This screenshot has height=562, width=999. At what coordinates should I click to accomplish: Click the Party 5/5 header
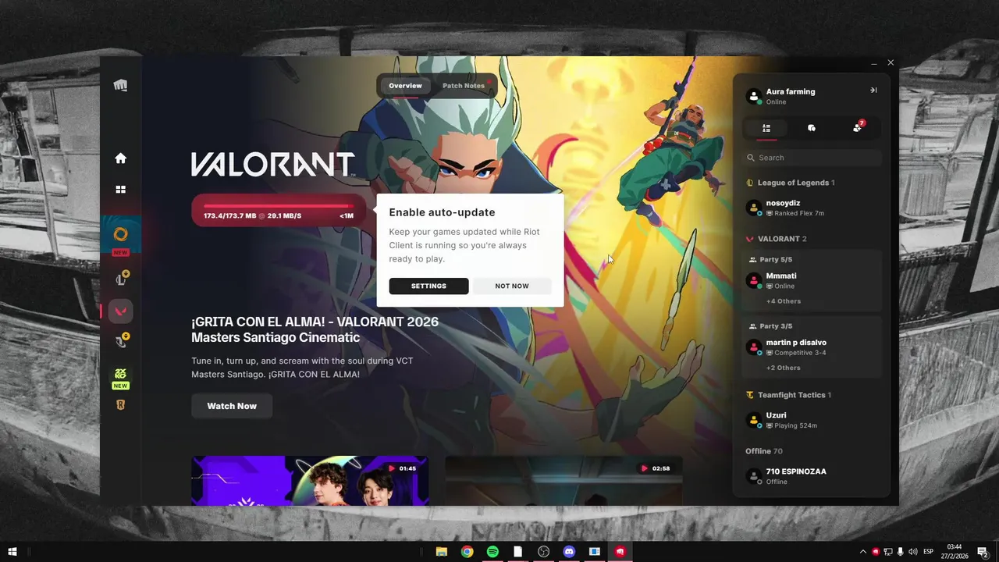click(x=770, y=259)
